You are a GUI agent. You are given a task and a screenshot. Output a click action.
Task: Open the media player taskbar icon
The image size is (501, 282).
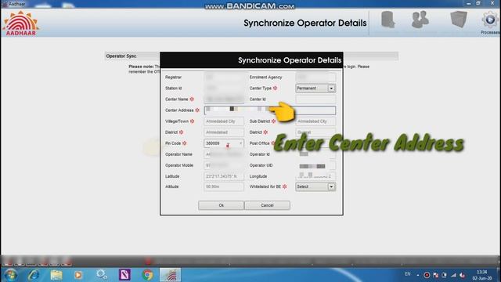78,275
